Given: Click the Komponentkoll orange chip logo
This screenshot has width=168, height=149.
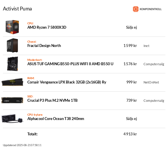Looking at the screenshot, I should [x=136, y=9].
